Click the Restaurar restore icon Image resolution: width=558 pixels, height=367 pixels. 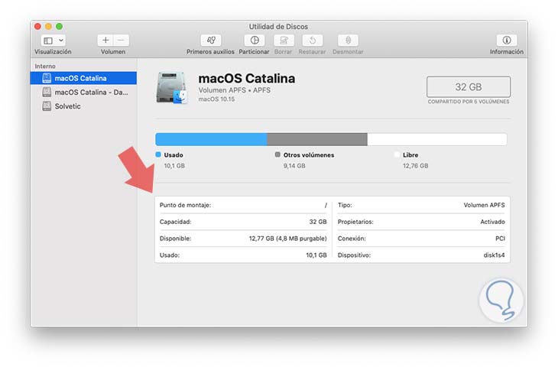[312, 41]
